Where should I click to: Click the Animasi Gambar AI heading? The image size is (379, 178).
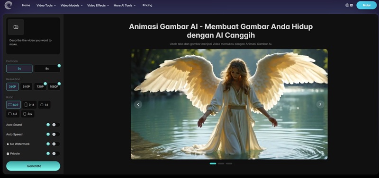[221, 31]
